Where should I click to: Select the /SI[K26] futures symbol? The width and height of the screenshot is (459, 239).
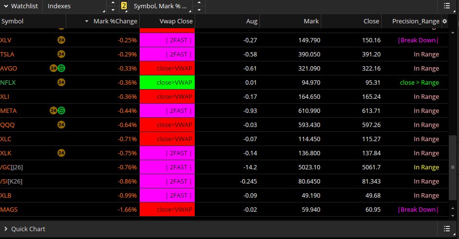[x=11, y=181]
